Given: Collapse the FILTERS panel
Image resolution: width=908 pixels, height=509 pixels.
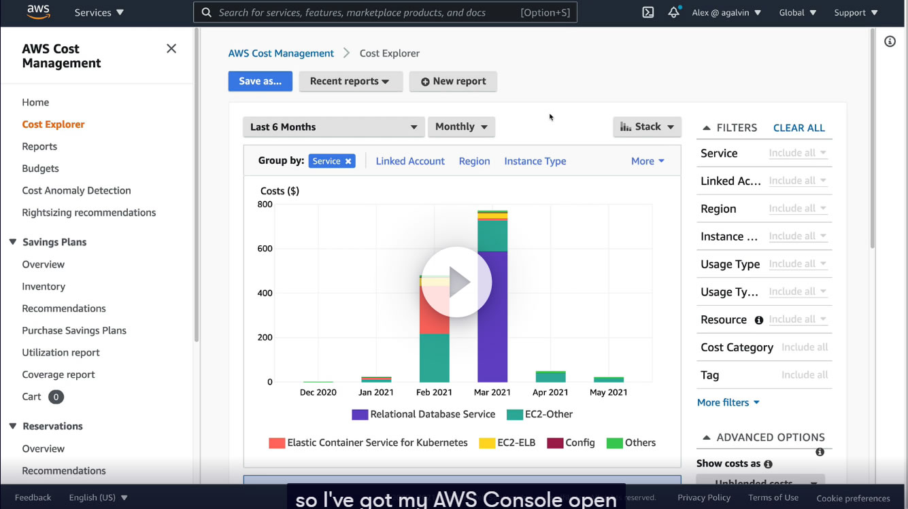Looking at the screenshot, I should pyautogui.click(x=706, y=128).
